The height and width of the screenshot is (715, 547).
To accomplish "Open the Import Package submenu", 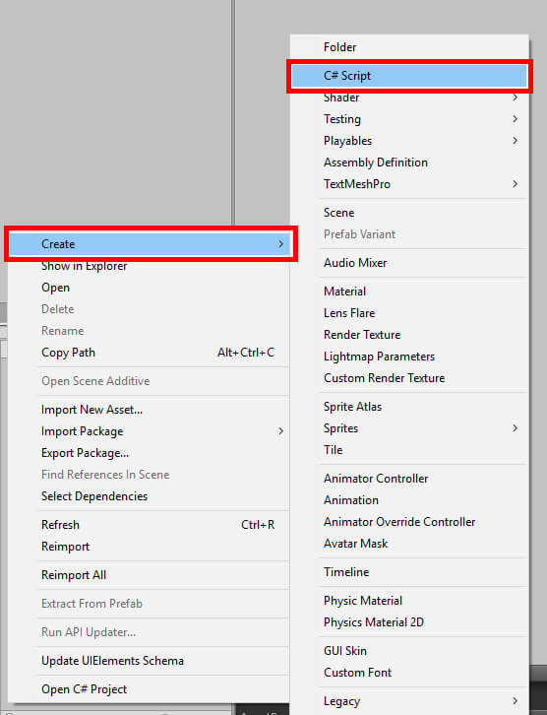I will (x=150, y=431).
